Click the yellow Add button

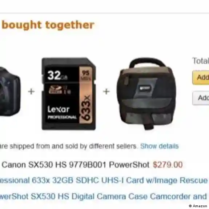(x=201, y=77)
